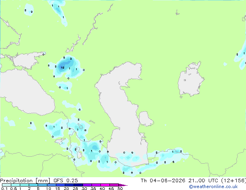Screen dimensions: 246x190
Task: Click the 'Precipitation [mm]' title text
Action: (x=25, y=181)
